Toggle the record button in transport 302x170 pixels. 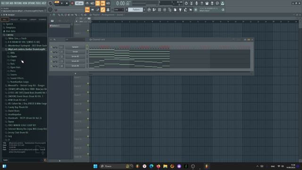coord(72,3)
